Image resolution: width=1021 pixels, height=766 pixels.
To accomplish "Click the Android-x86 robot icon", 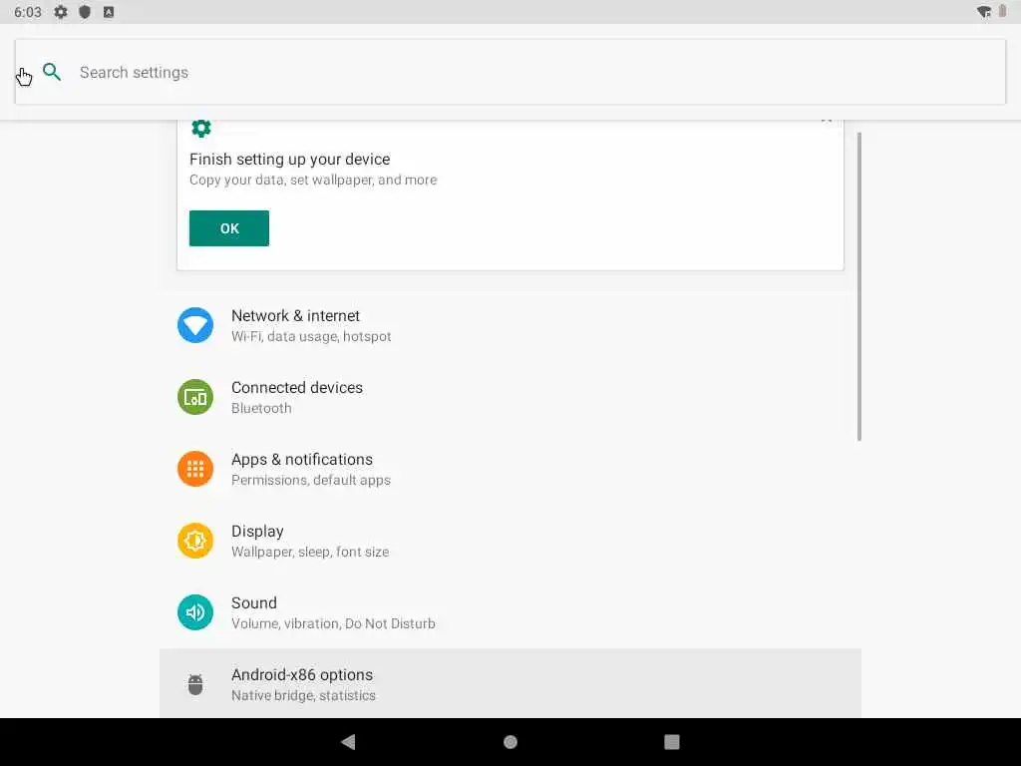I will click(195, 684).
